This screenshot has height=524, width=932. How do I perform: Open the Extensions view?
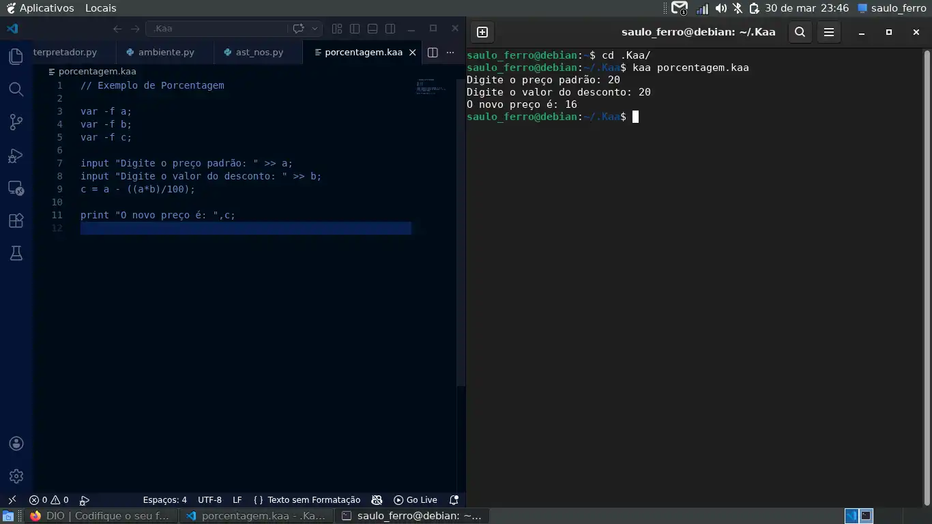coord(16,221)
